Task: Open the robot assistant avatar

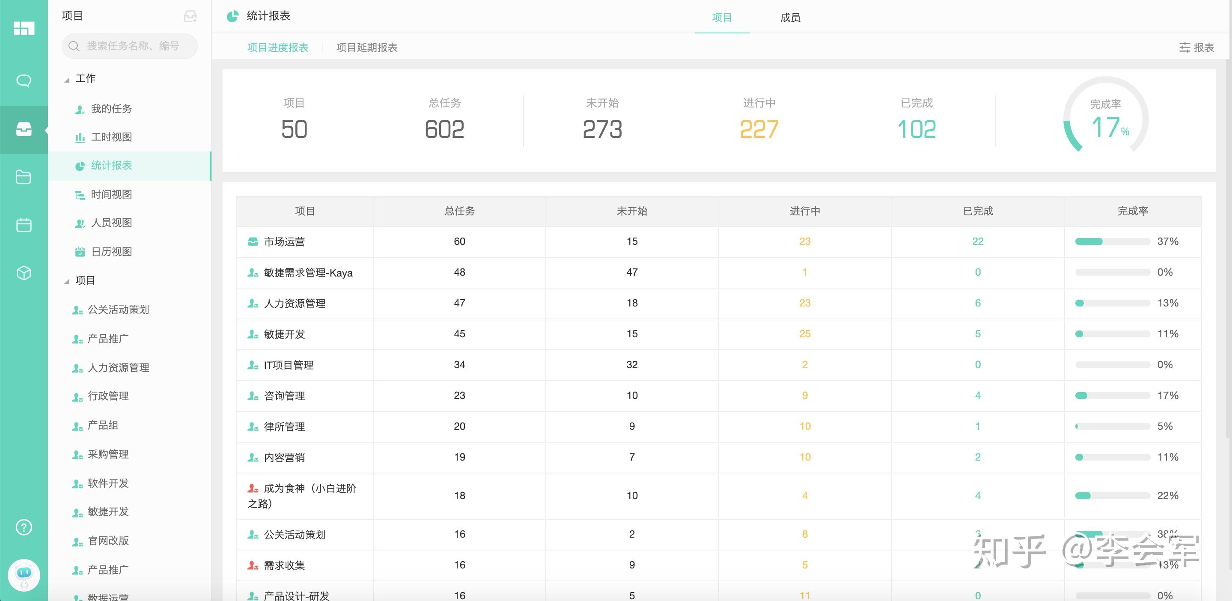Action: pos(24,575)
